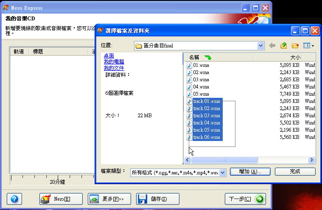The image size is (322, 210).
Task: Select the 05.wma file
Action: click(x=201, y=94)
